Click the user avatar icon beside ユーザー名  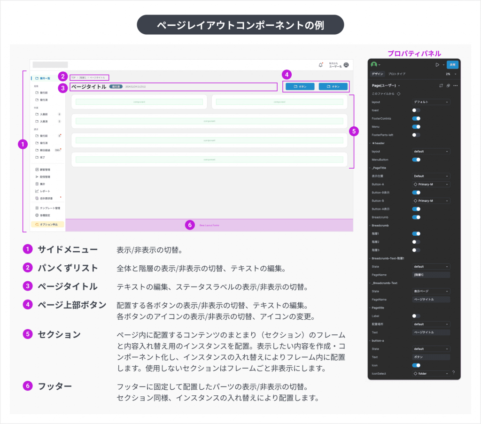(x=346, y=65)
